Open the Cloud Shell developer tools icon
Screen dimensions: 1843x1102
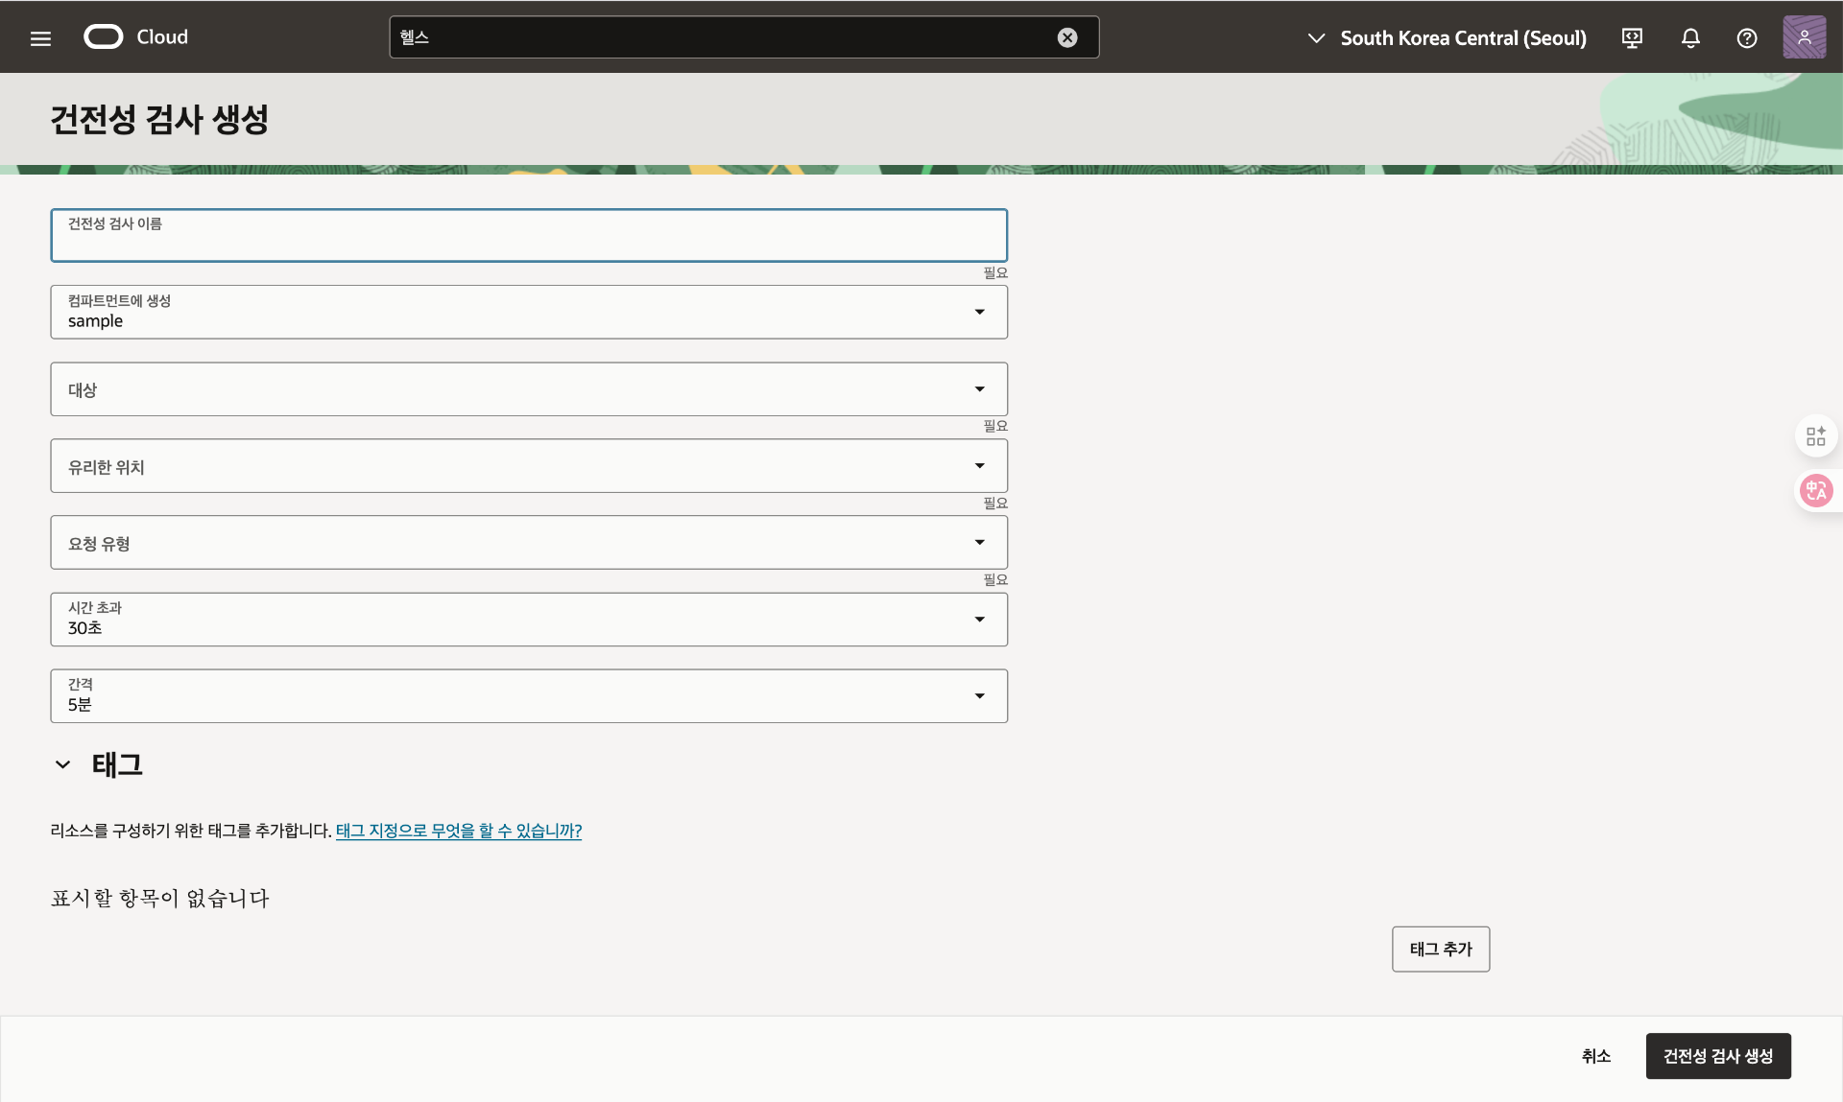(x=1632, y=38)
